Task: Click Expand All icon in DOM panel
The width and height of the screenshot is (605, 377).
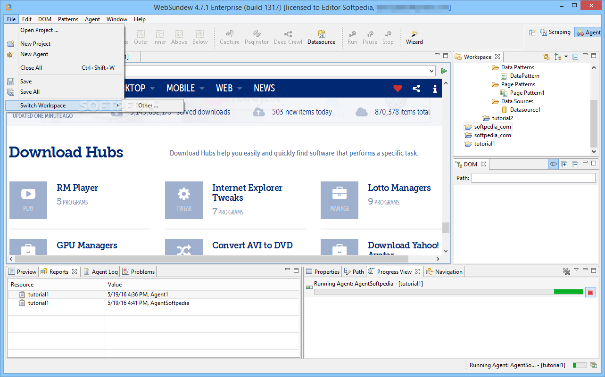Action: [x=564, y=164]
